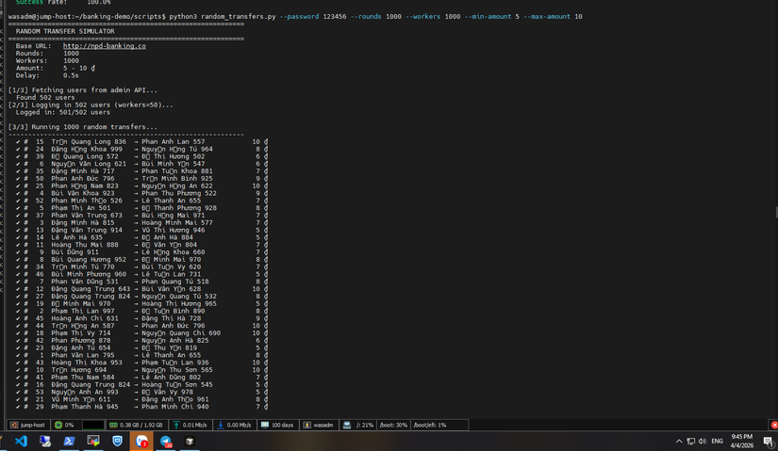778x451 pixels.
Task: Open Visual Studio Code from the taskbar
Action: 21,441
